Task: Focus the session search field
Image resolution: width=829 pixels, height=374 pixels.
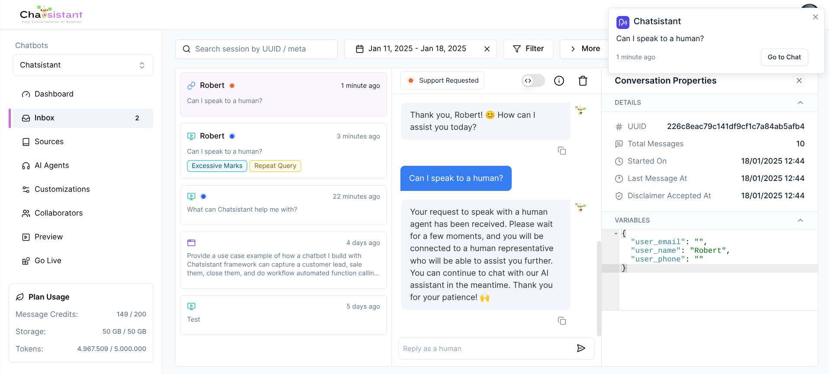Action: [256, 49]
